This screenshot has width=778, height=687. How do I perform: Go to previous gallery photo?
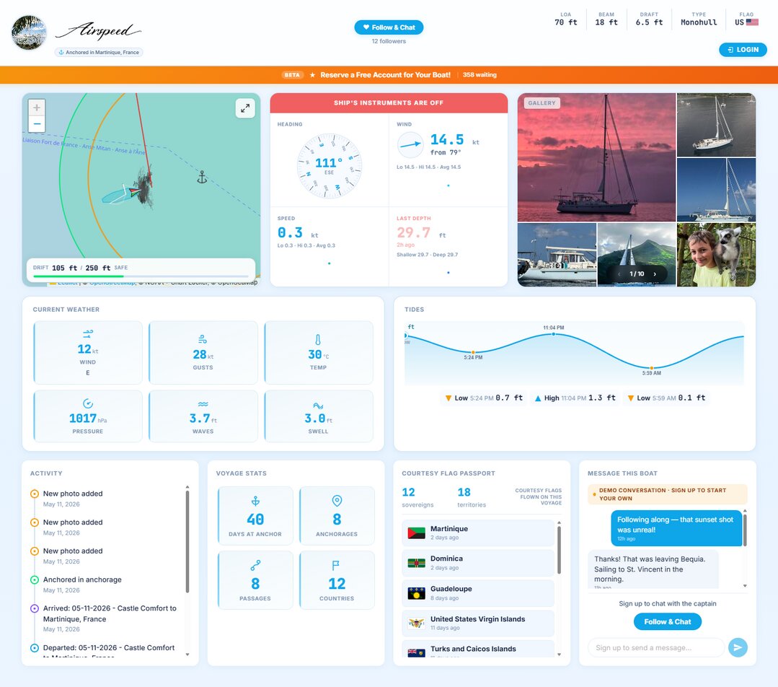(x=619, y=274)
